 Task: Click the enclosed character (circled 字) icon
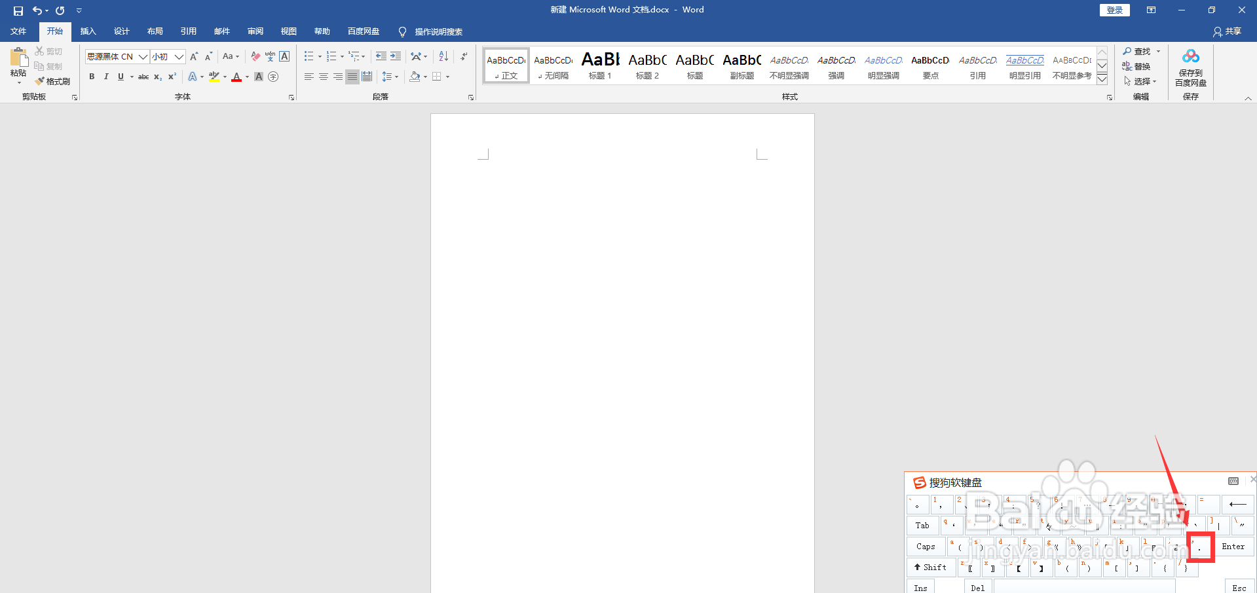[x=273, y=77]
